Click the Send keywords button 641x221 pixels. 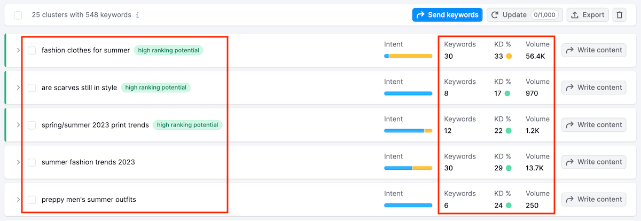tap(447, 15)
